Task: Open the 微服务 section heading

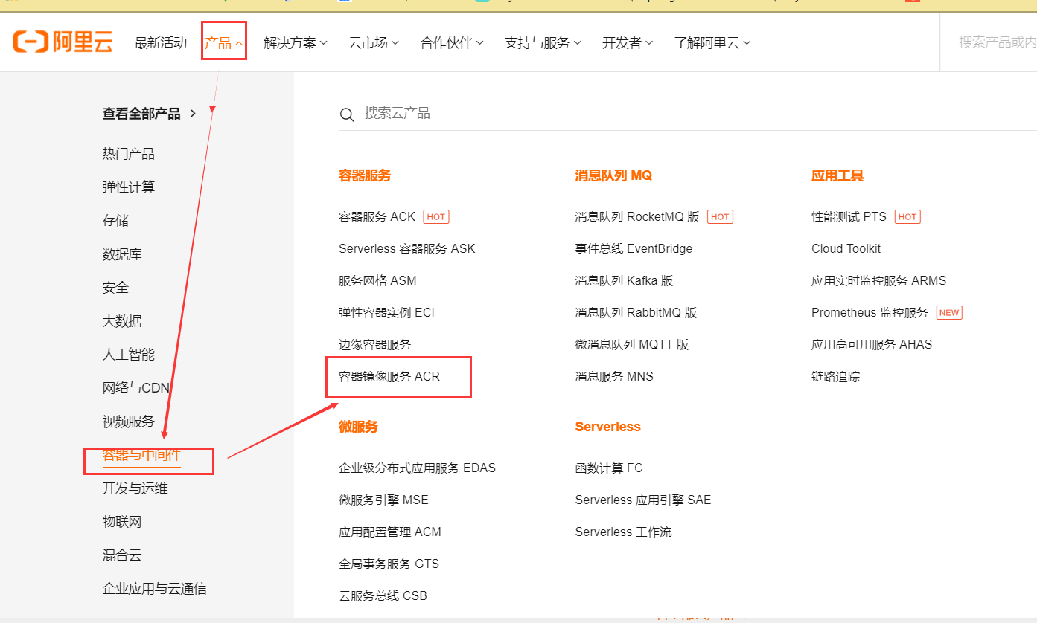Action: click(358, 427)
